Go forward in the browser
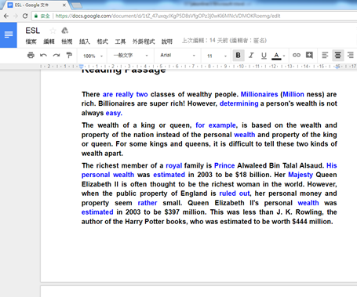This screenshot has width=357, height=297. (16, 16)
